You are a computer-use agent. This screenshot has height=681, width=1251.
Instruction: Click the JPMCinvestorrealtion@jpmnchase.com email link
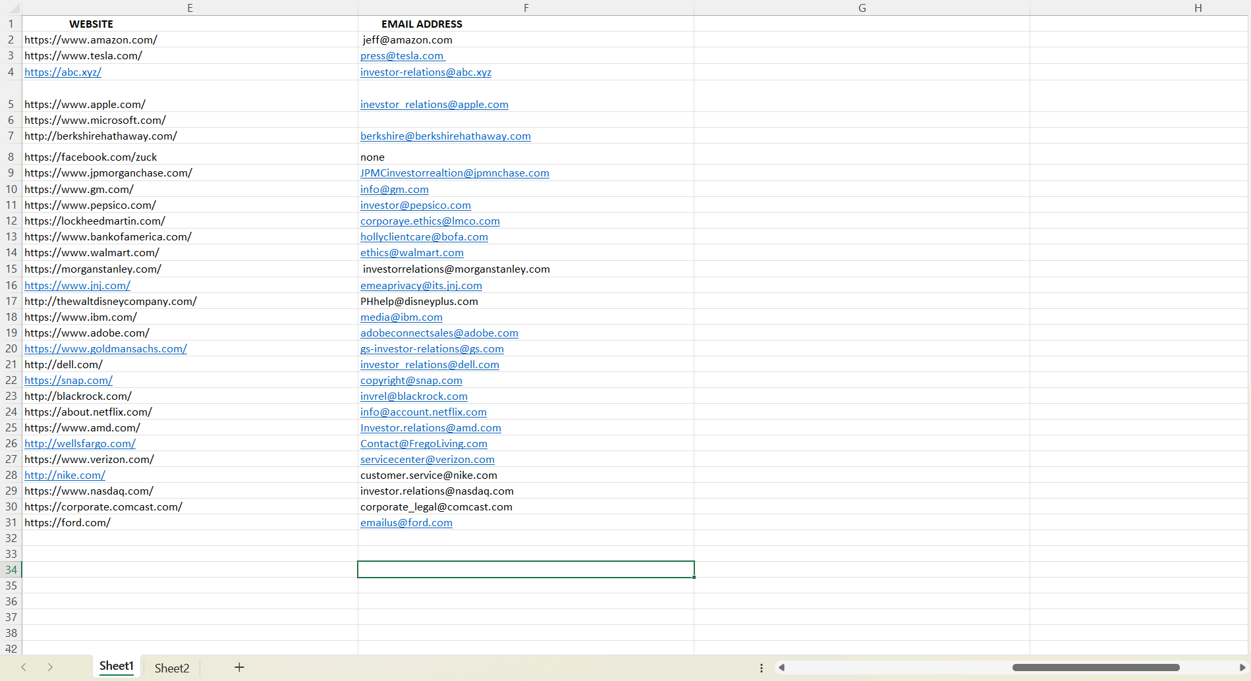click(455, 173)
